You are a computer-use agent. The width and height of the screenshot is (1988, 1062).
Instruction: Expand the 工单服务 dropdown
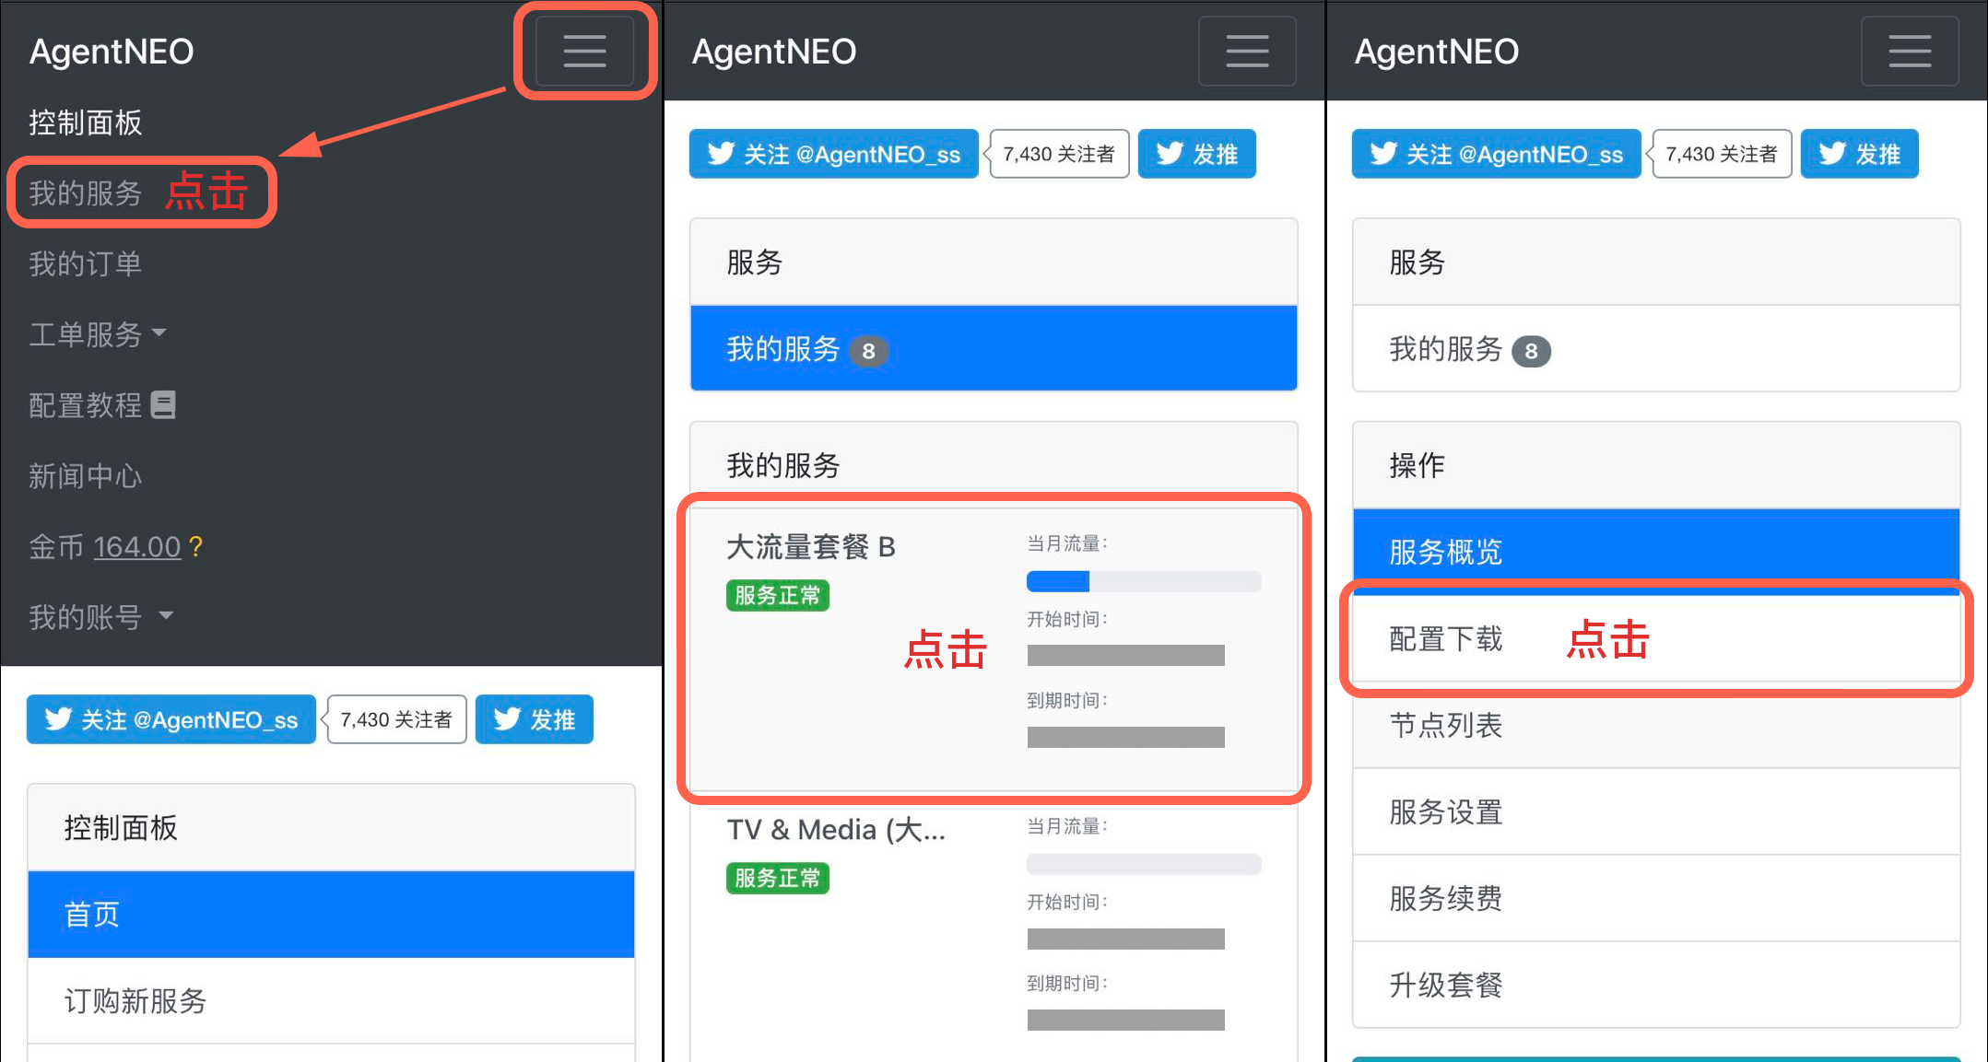coord(98,334)
